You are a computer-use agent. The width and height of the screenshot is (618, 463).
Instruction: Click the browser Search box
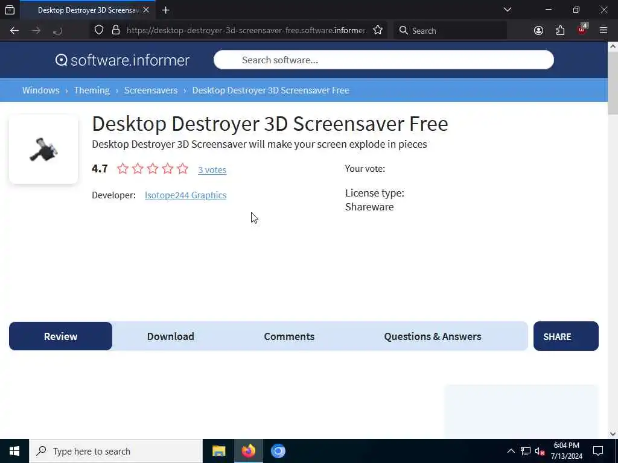tap(450, 30)
